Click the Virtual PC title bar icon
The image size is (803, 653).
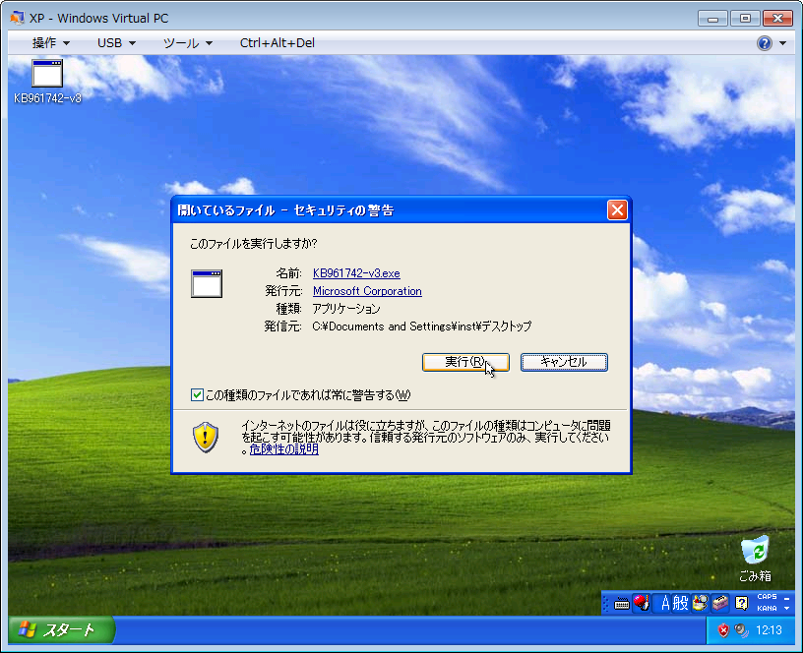pyautogui.click(x=17, y=18)
